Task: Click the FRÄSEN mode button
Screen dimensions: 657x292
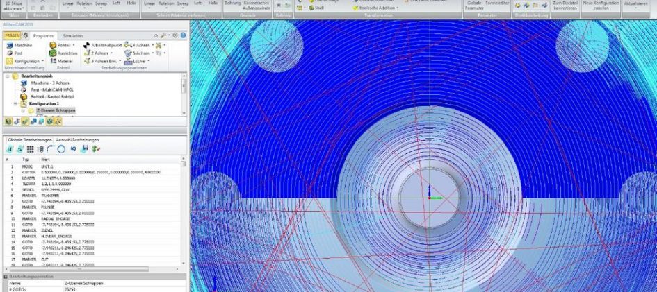Action: pos(12,36)
